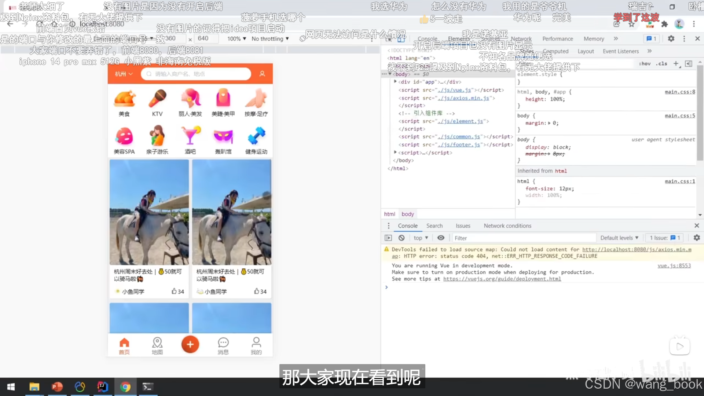Switch to the Computed tab
704x396 pixels.
point(556,51)
